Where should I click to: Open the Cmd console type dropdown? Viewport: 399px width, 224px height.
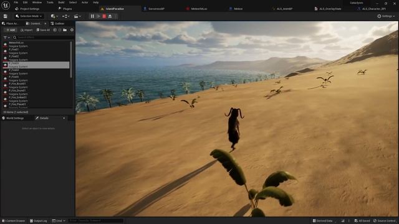point(59,221)
